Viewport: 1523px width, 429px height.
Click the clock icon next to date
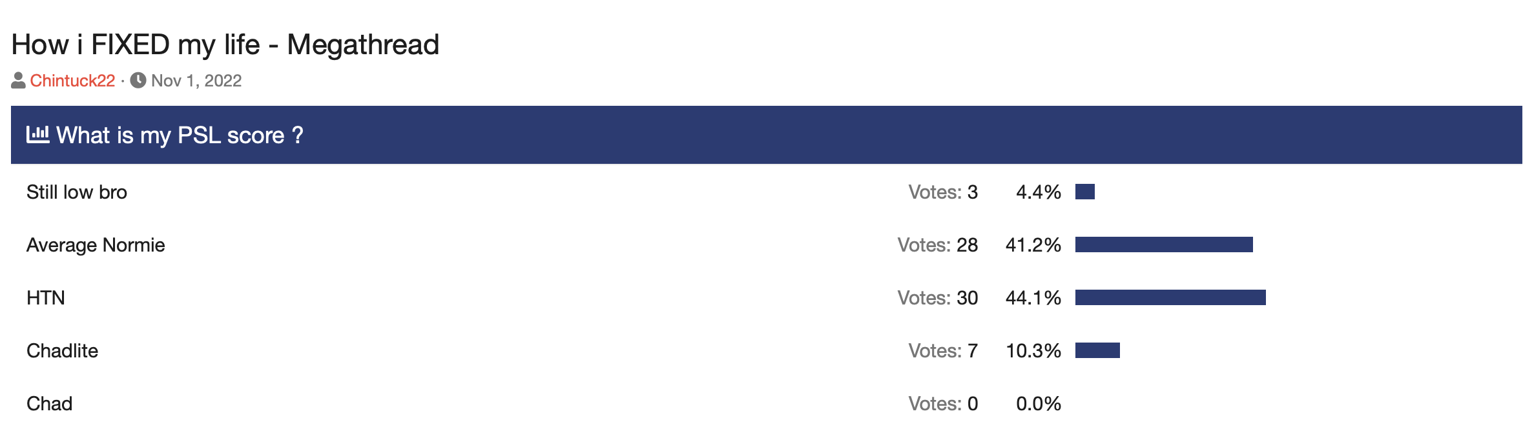click(138, 81)
